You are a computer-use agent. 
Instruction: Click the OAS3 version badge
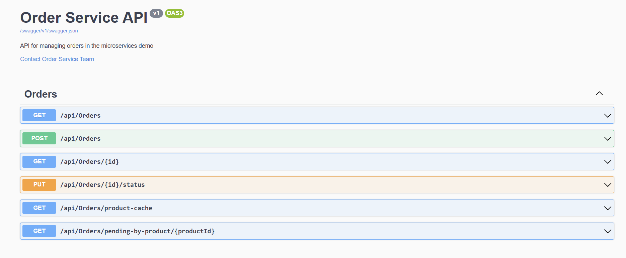tap(174, 13)
